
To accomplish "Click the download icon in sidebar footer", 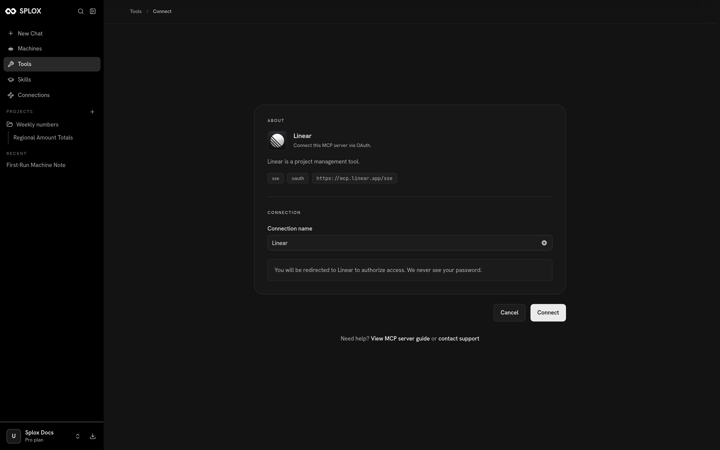I will [93, 436].
